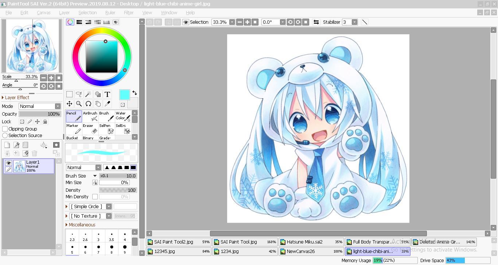
Task: Select the Eraser tool
Action: (x=90, y=129)
